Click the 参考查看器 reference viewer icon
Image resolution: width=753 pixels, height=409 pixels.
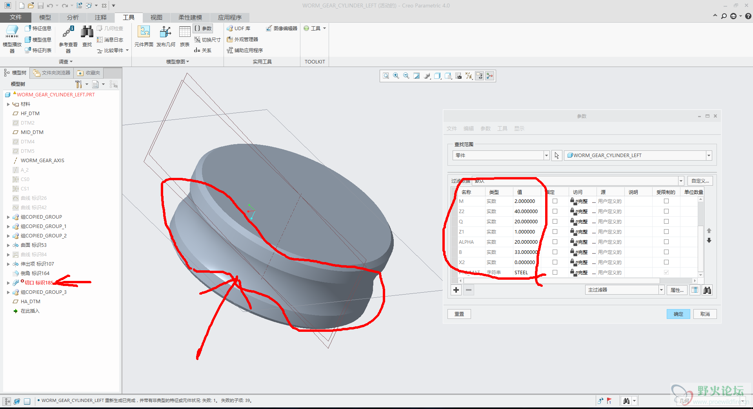point(68,39)
